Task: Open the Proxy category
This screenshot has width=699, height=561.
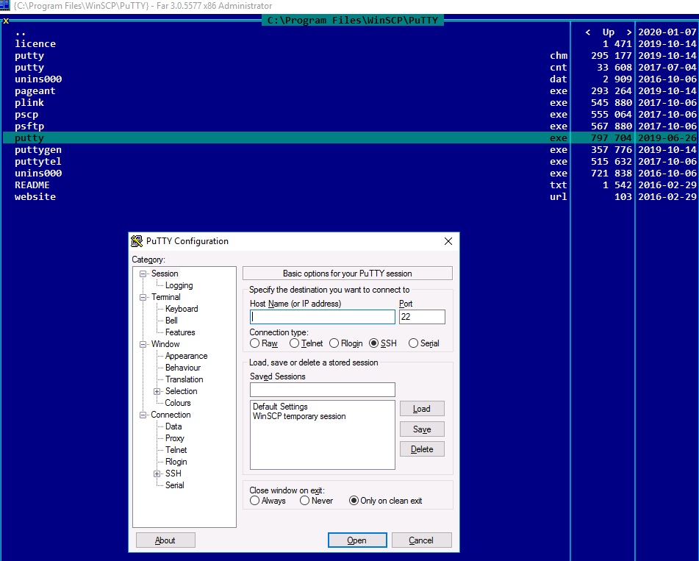Action: pos(174,438)
